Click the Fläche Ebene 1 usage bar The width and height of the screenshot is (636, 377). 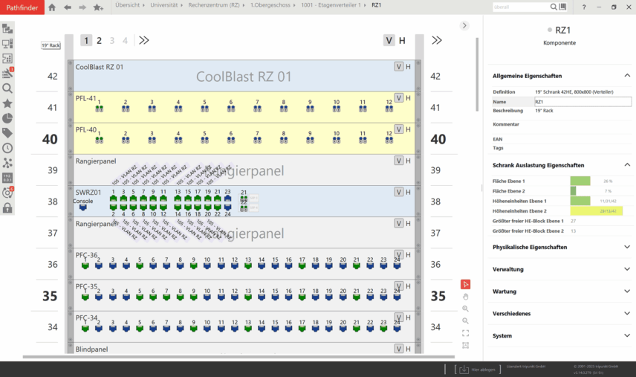coord(580,181)
